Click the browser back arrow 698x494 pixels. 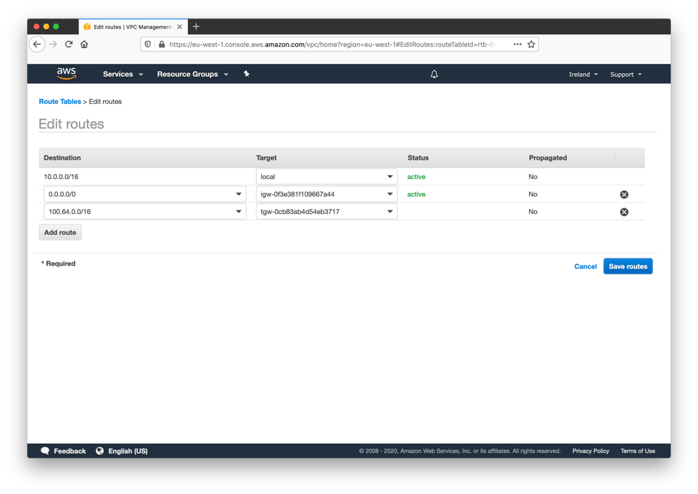[37, 45]
